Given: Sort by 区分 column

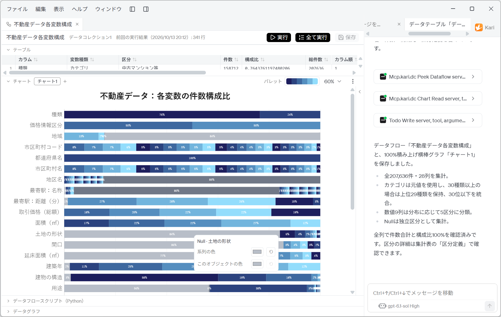Looking at the screenshot, I should (135, 59).
